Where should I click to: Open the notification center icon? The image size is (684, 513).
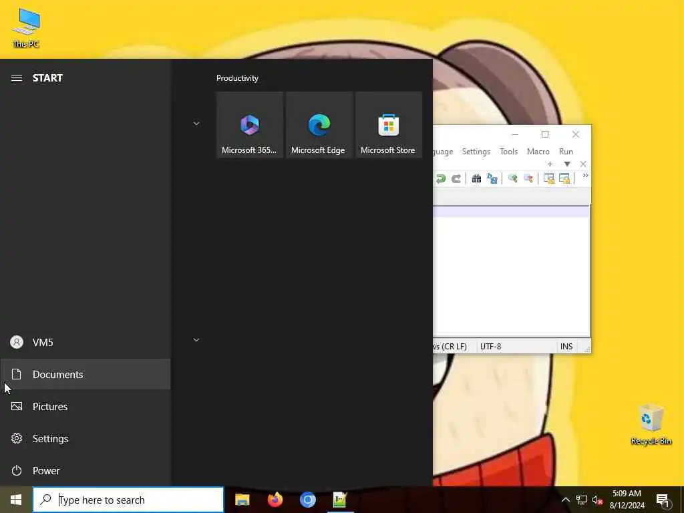tap(663, 500)
